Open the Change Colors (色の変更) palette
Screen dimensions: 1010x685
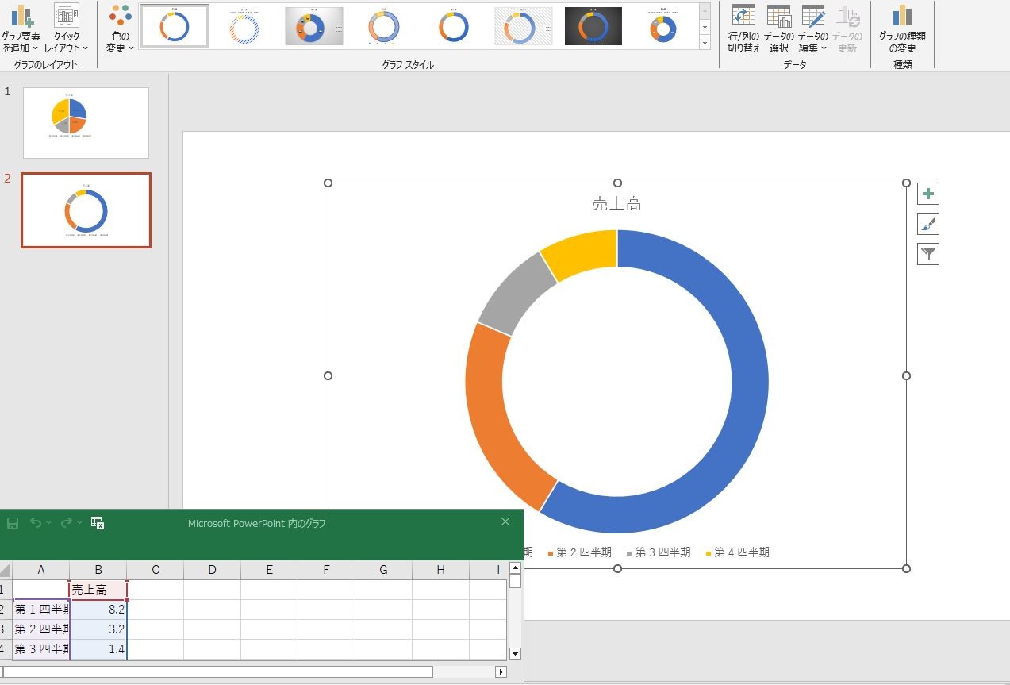coord(121,29)
